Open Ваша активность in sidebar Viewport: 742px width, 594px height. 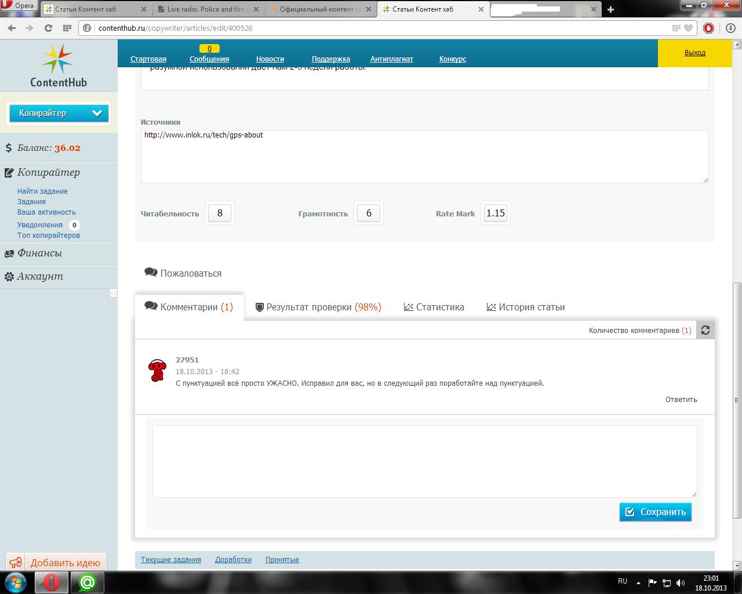pyautogui.click(x=46, y=212)
